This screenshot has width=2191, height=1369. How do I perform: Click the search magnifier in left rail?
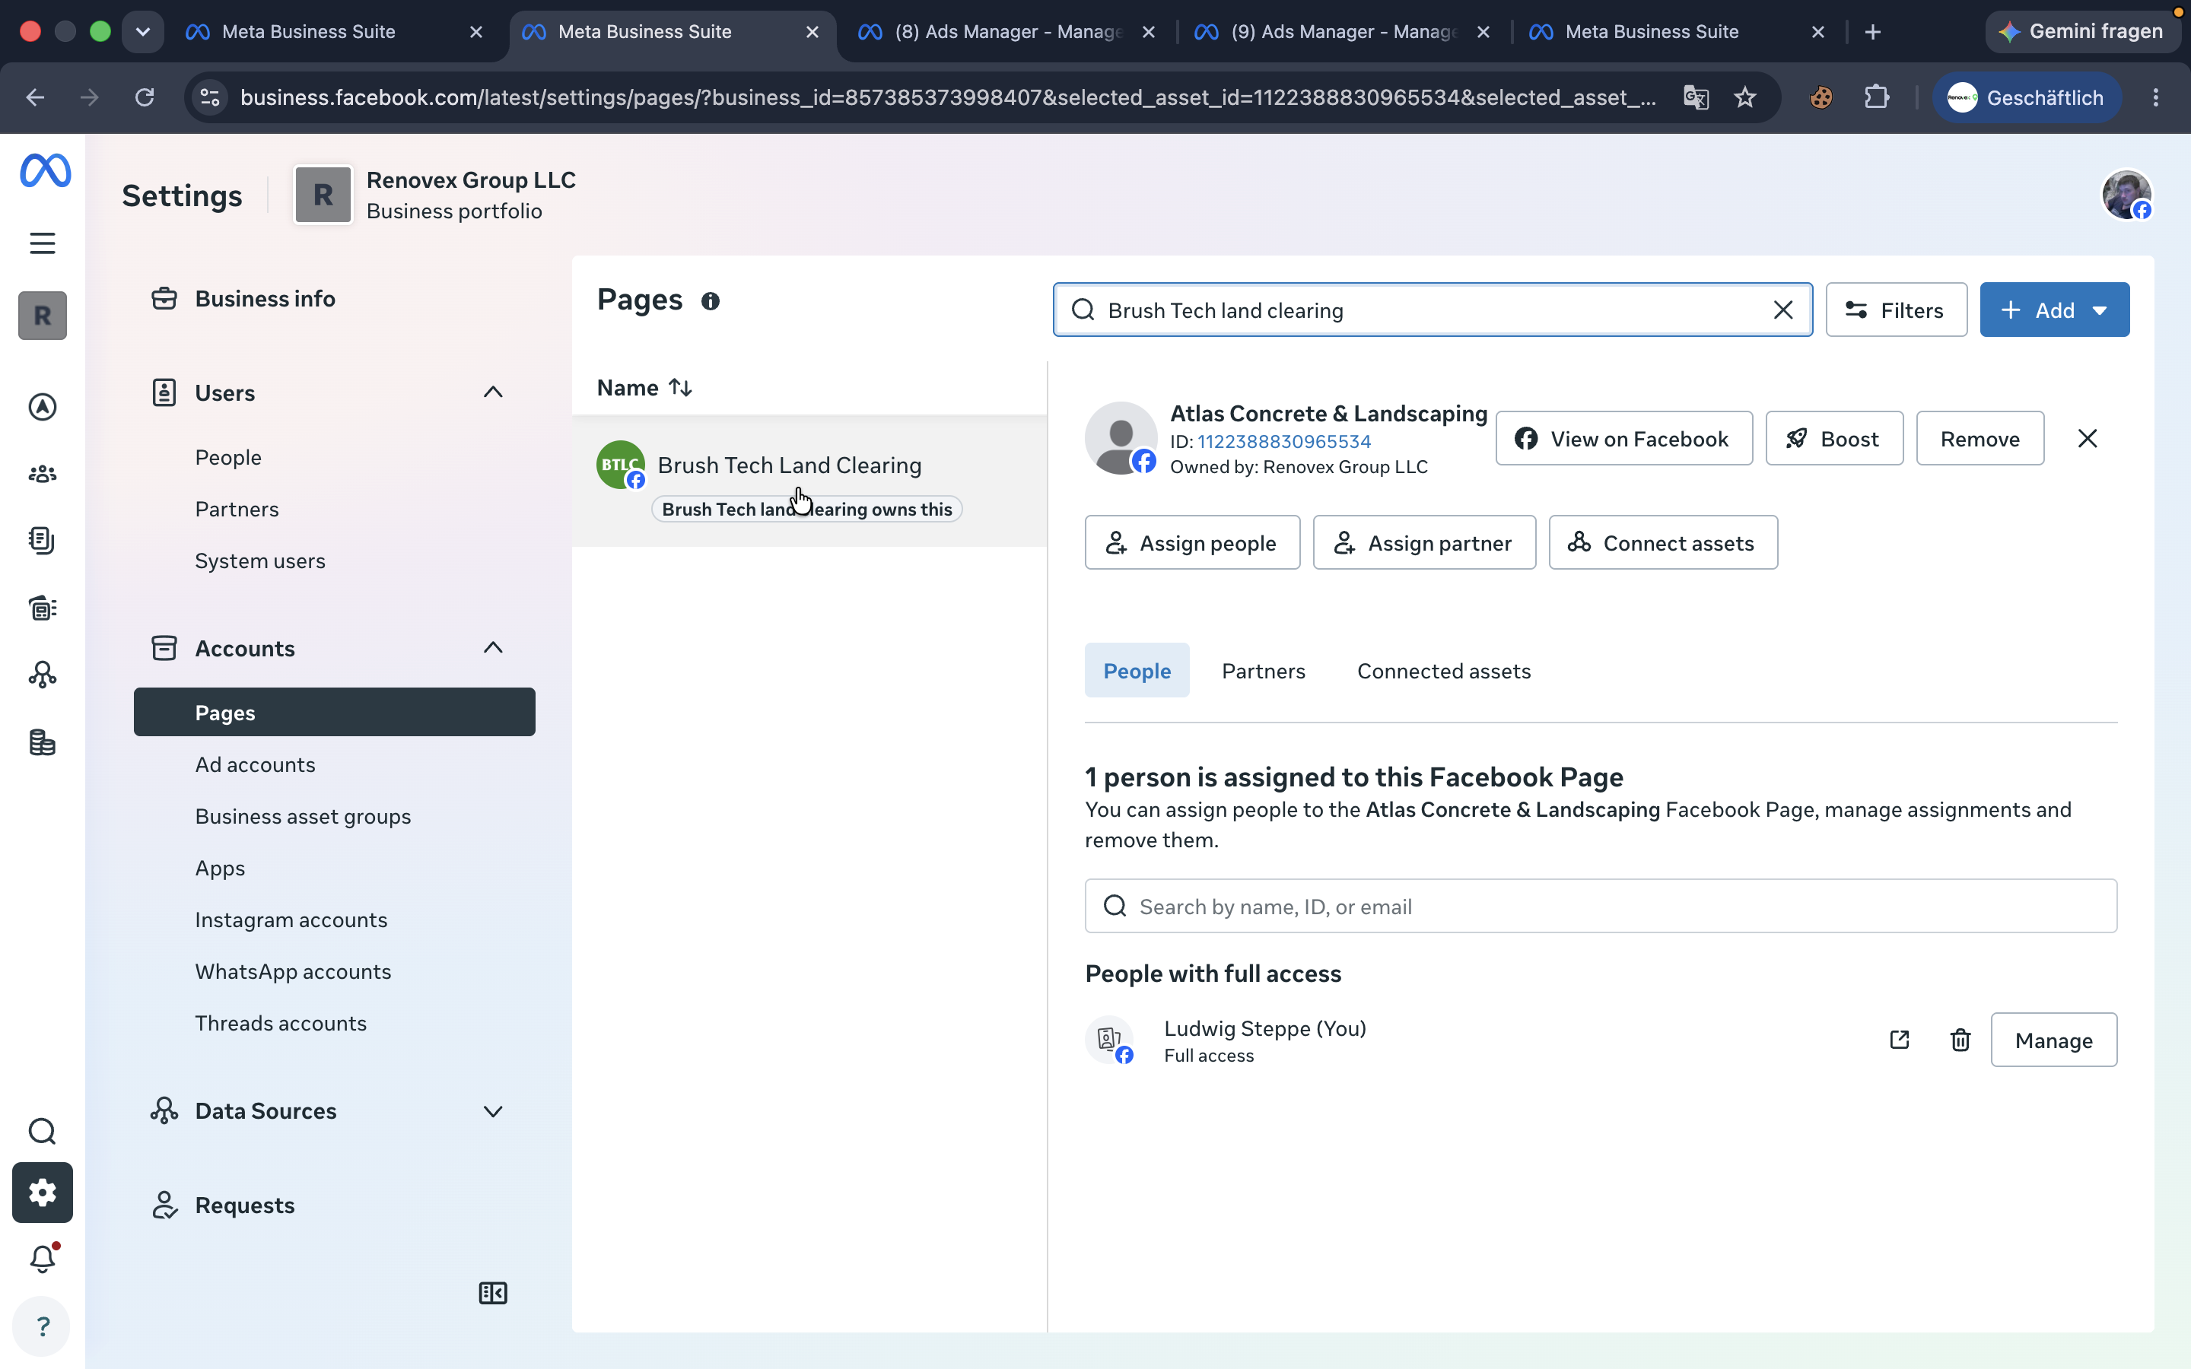pos(43,1131)
